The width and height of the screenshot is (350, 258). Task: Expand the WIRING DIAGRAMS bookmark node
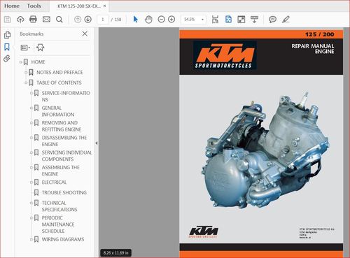pyautogui.click(x=31, y=239)
